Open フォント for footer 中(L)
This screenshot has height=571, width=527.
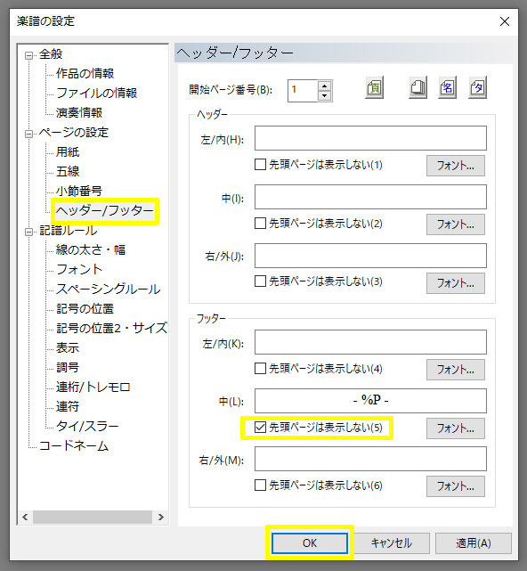click(x=456, y=428)
